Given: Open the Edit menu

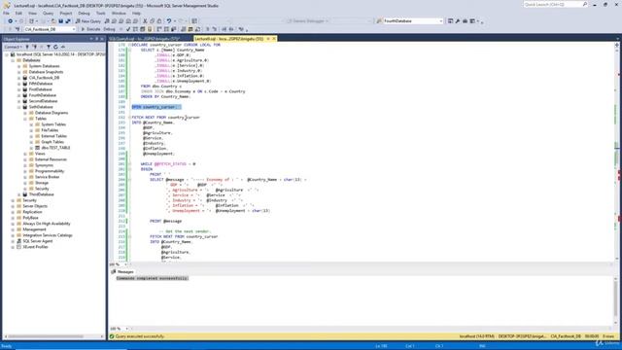Looking at the screenshot, I should (x=18, y=13).
